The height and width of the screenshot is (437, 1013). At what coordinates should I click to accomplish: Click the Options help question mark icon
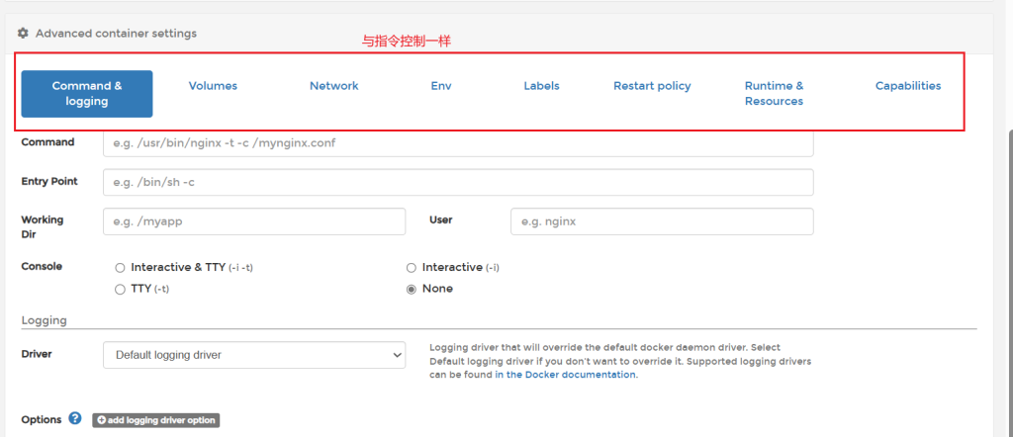[x=75, y=419]
